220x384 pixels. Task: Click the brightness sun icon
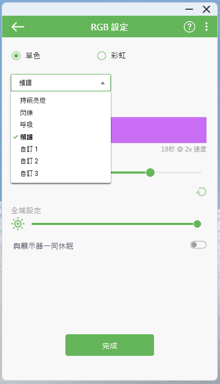18,224
